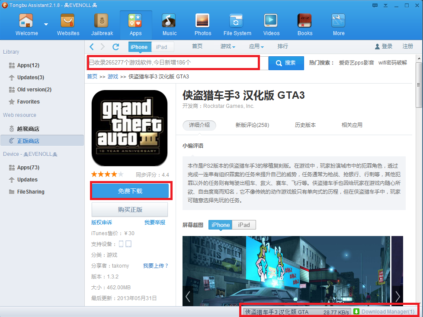Open the 排行 ranking menu
Viewport: 423px width, 317px height.
(283, 46)
